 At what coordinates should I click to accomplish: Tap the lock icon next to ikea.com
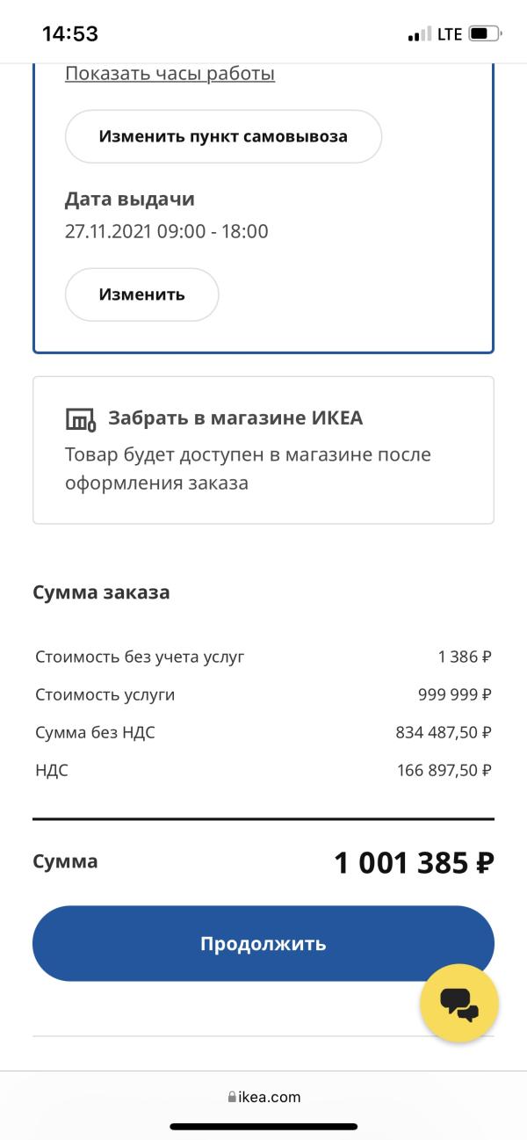(x=232, y=1097)
